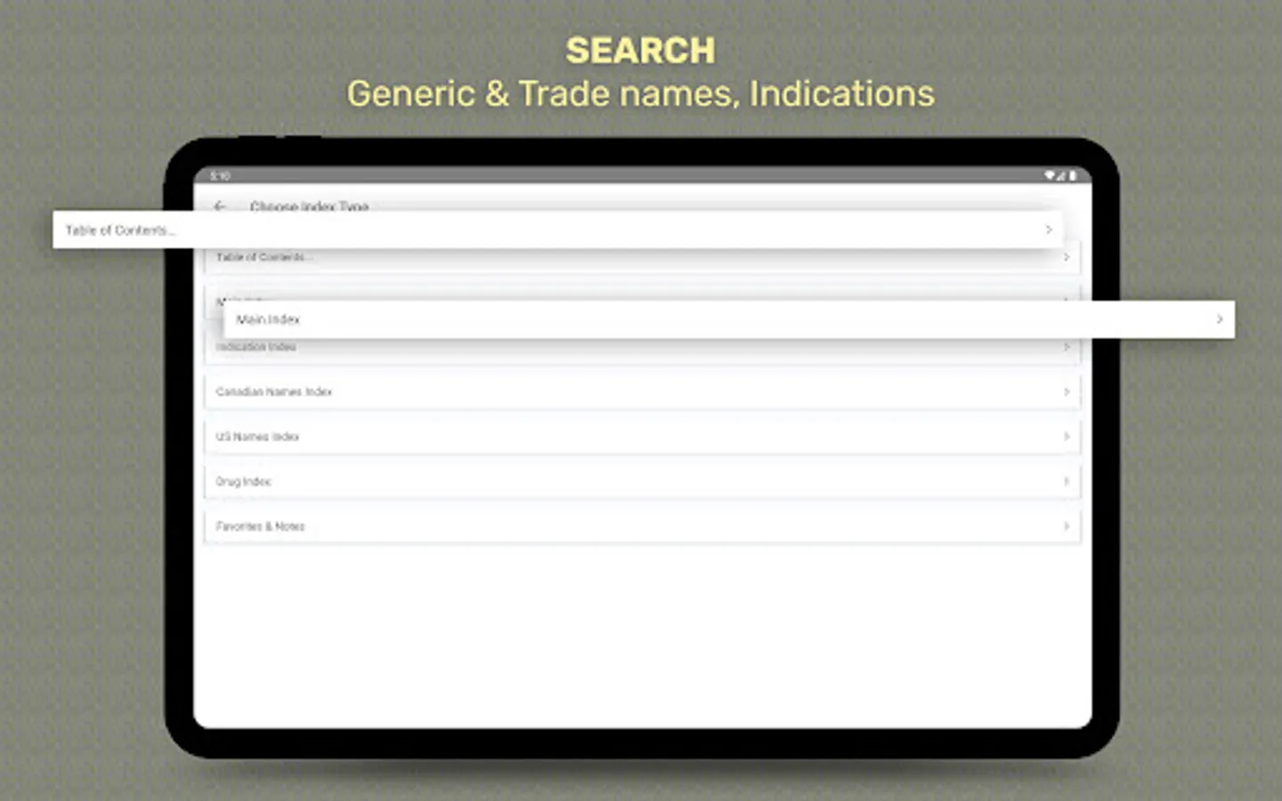Click the signal strength icon in status bar
The height and width of the screenshot is (801, 1282).
click(1062, 175)
